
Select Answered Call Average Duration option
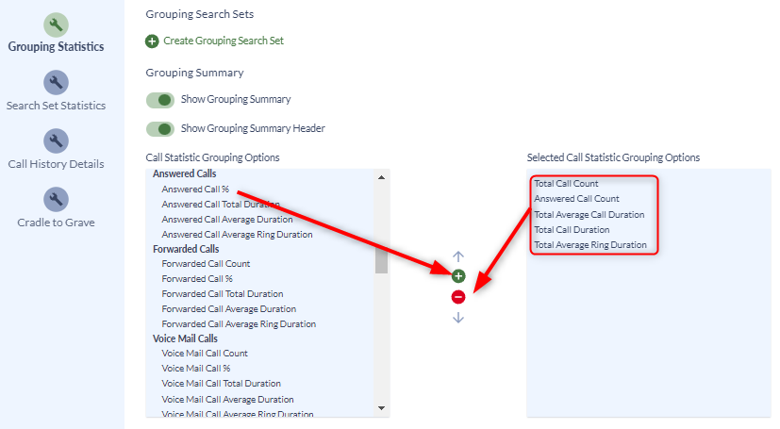[227, 220]
